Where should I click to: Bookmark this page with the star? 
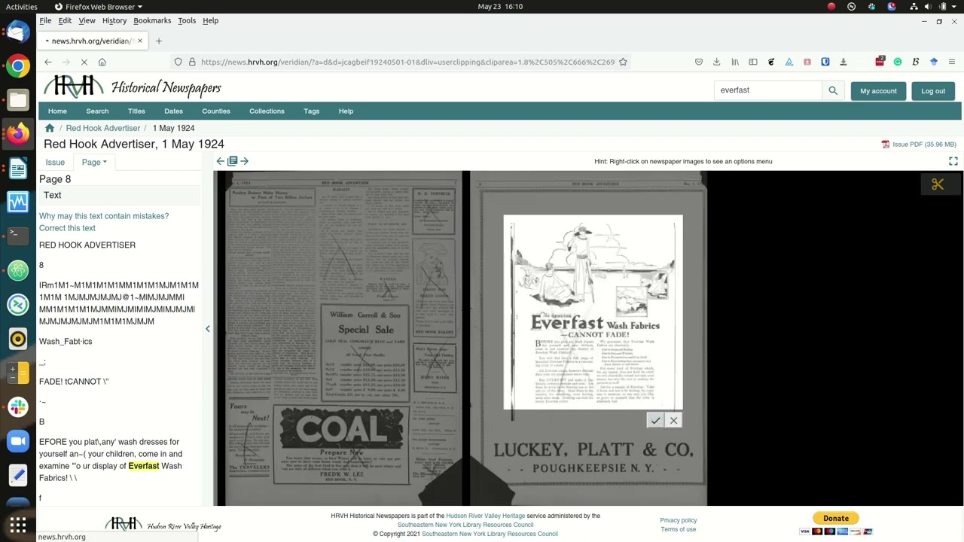pos(623,62)
